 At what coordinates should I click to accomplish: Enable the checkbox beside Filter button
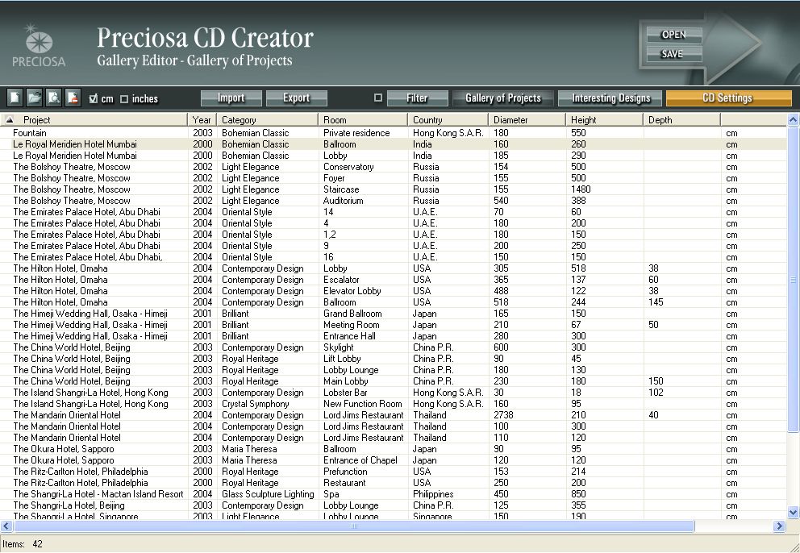point(378,98)
